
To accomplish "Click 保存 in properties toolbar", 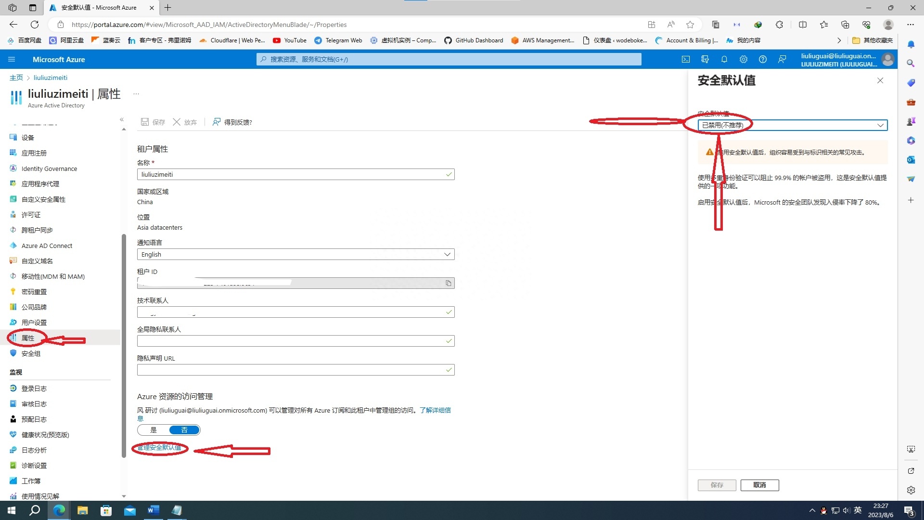I will point(153,122).
